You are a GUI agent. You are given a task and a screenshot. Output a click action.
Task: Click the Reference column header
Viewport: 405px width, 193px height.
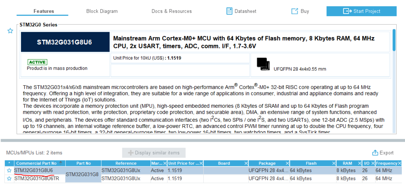point(126,163)
